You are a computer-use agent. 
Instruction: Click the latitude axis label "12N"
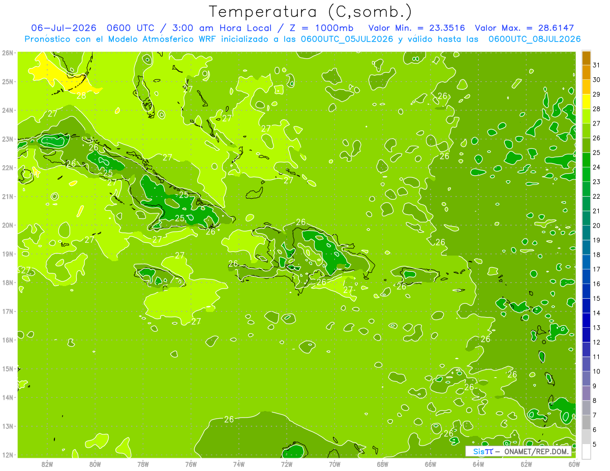(7, 455)
